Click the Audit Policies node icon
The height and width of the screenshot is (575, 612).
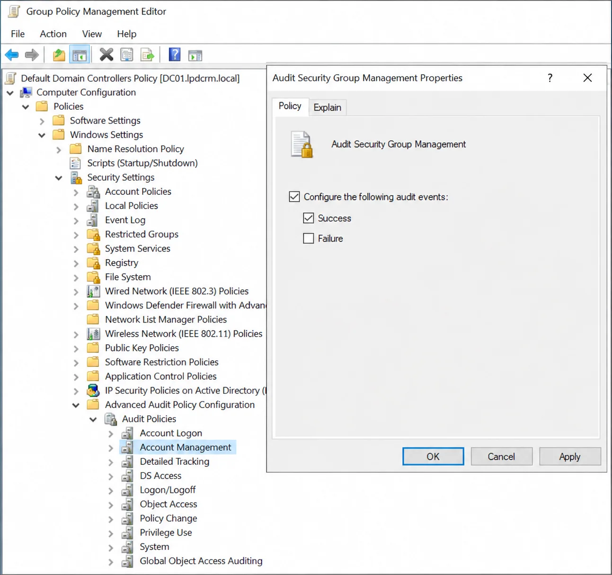[x=111, y=419]
